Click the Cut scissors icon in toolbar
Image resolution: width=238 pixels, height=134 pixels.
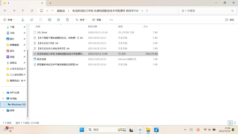[23, 20]
